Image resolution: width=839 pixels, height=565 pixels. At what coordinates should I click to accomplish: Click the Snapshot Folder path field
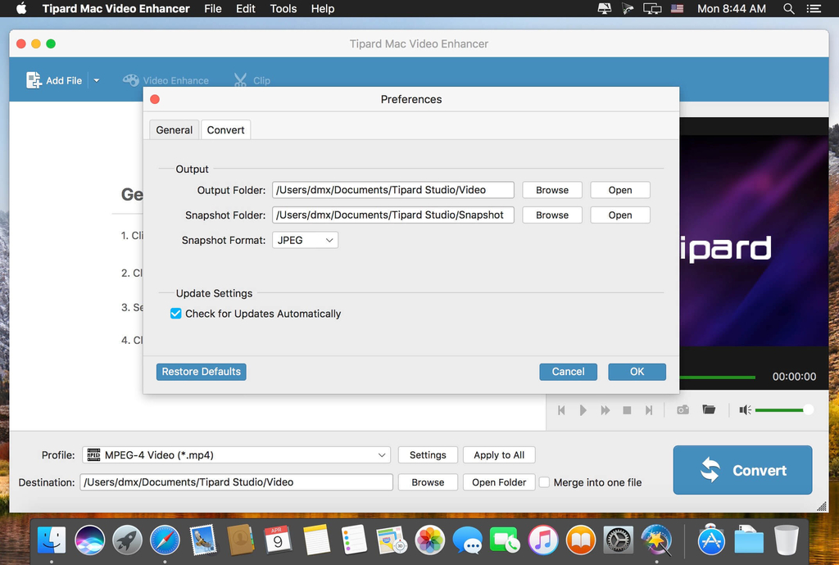(x=392, y=215)
